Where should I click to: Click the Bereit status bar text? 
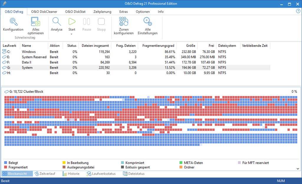click(x=5, y=181)
